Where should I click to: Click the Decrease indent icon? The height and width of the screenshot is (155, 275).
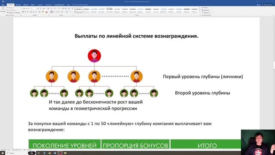point(64,9)
